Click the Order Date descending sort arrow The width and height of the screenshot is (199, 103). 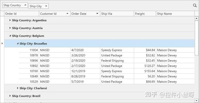pyautogui.click(x=97, y=13)
